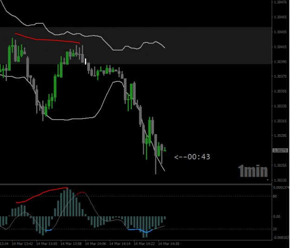Click the indicator scale value 20

pyautogui.click(x=275, y=229)
